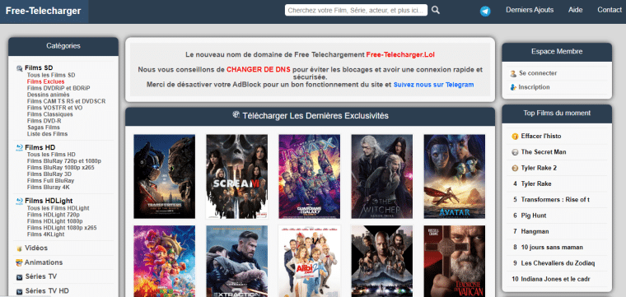This screenshot has height=297, width=626.
Task: Click the Films HDLight Blu-ray icon
Action: tap(19, 201)
